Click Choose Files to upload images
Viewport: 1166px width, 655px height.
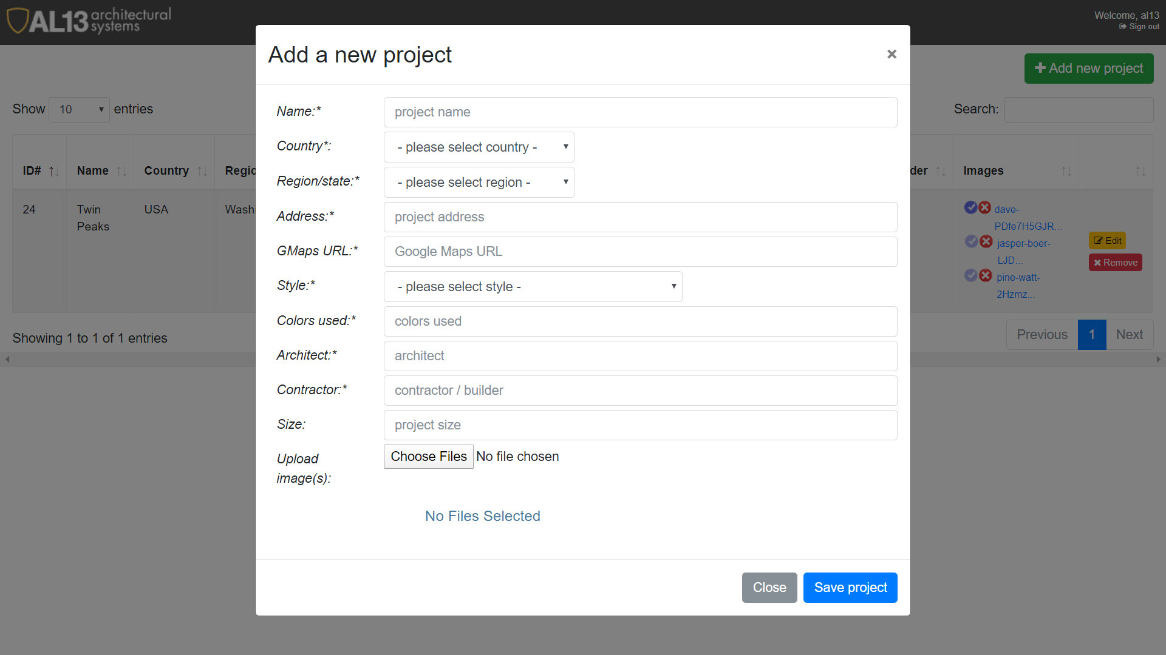pyautogui.click(x=428, y=457)
